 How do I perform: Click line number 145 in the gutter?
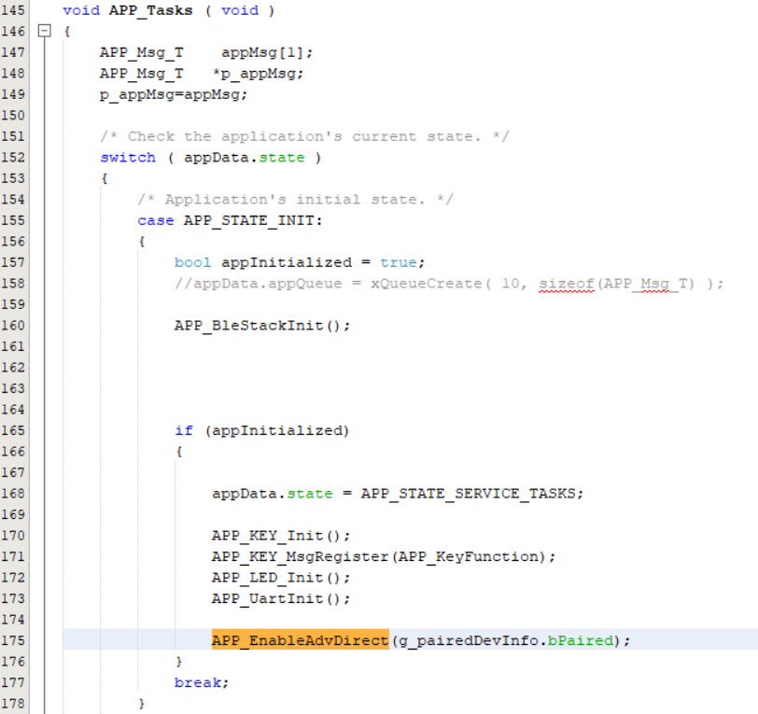click(13, 10)
